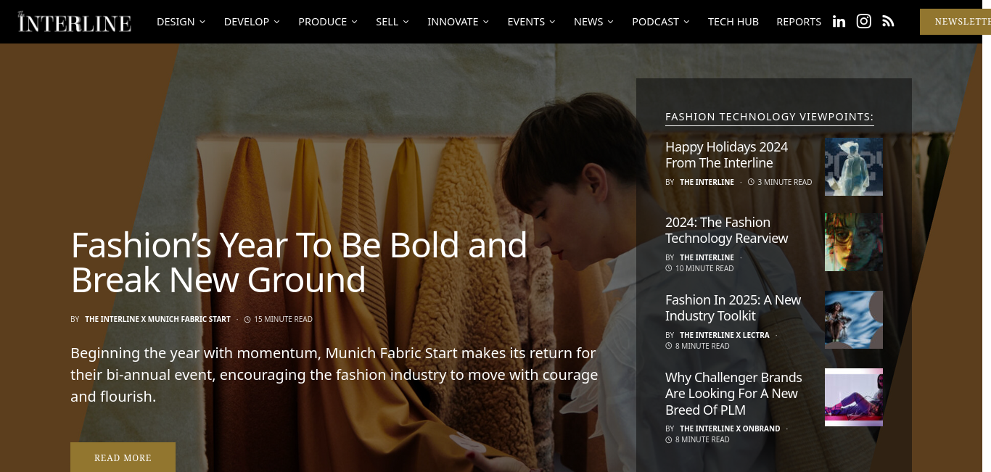Open 'Fashion In 2025: A New Industry Toolkit'
The image size is (991, 472).
733,308
